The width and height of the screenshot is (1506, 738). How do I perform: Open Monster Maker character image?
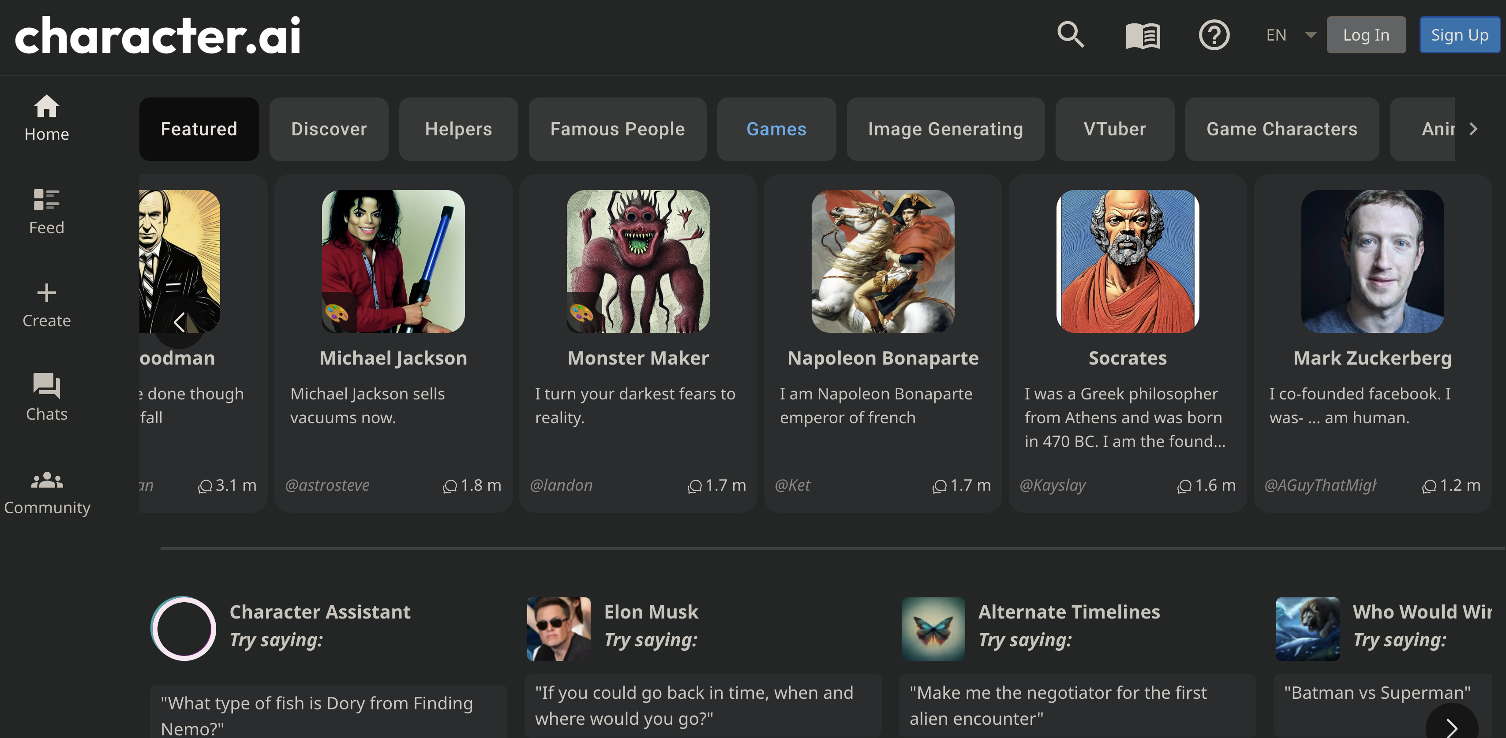(x=638, y=261)
